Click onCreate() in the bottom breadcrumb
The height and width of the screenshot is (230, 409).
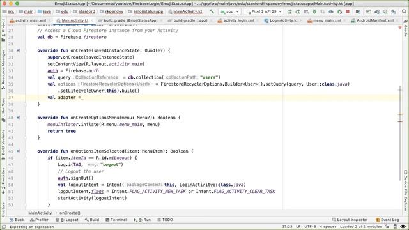click(70, 213)
